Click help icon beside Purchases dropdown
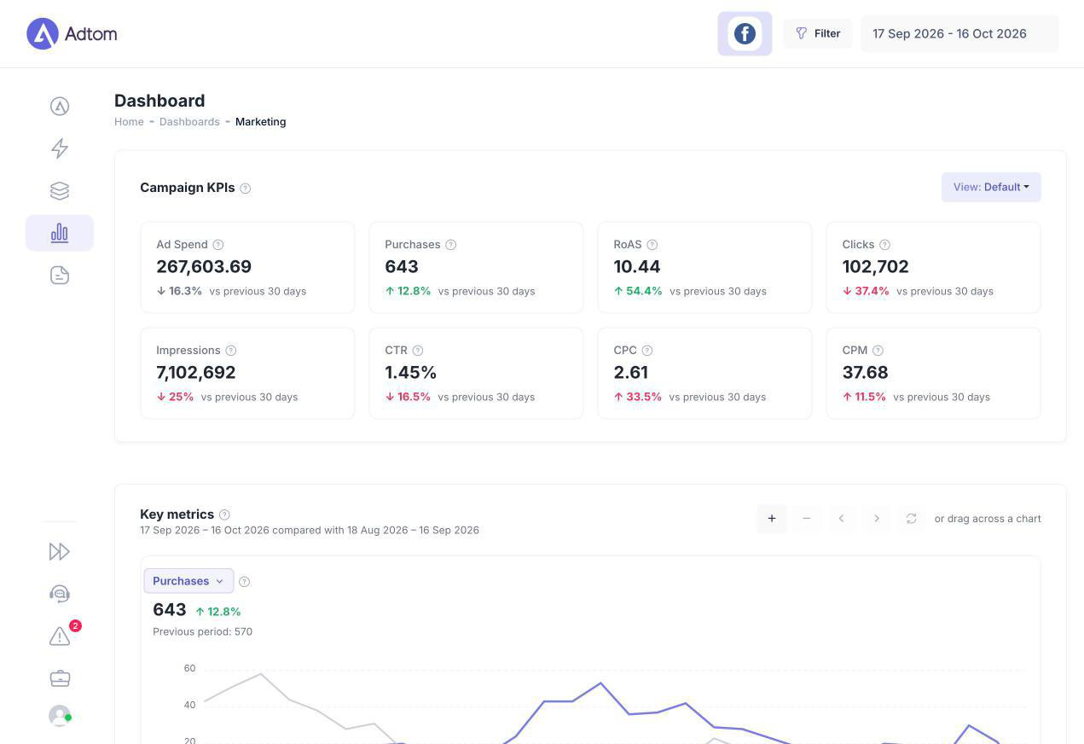The height and width of the screenshot is (744, 1084). pos(245,582)
